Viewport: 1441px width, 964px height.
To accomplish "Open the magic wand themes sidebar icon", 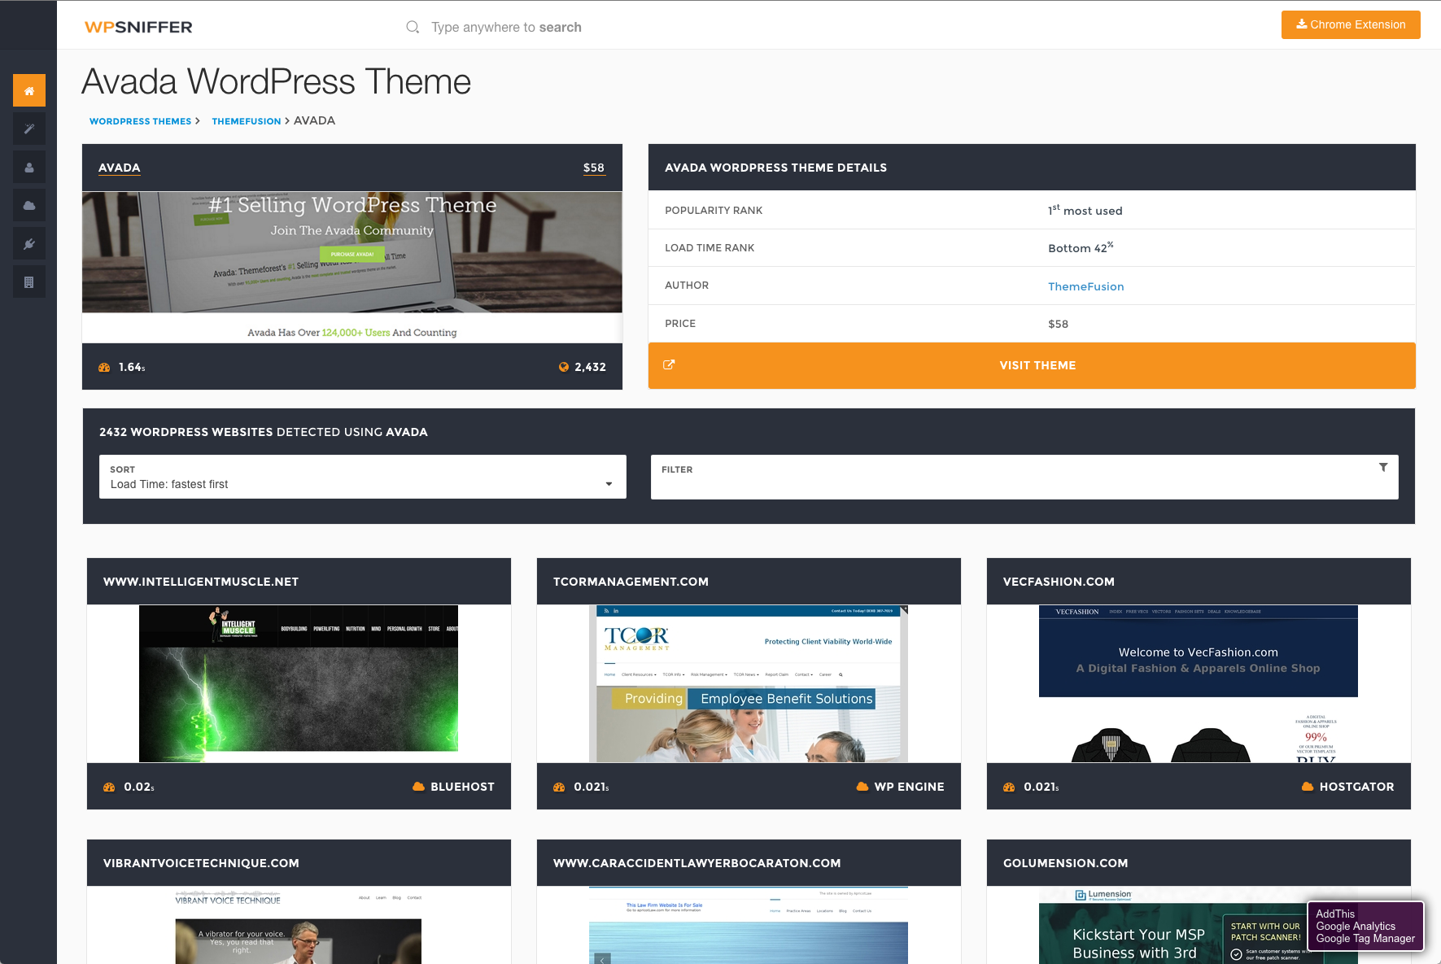I will tap(29, 129).
